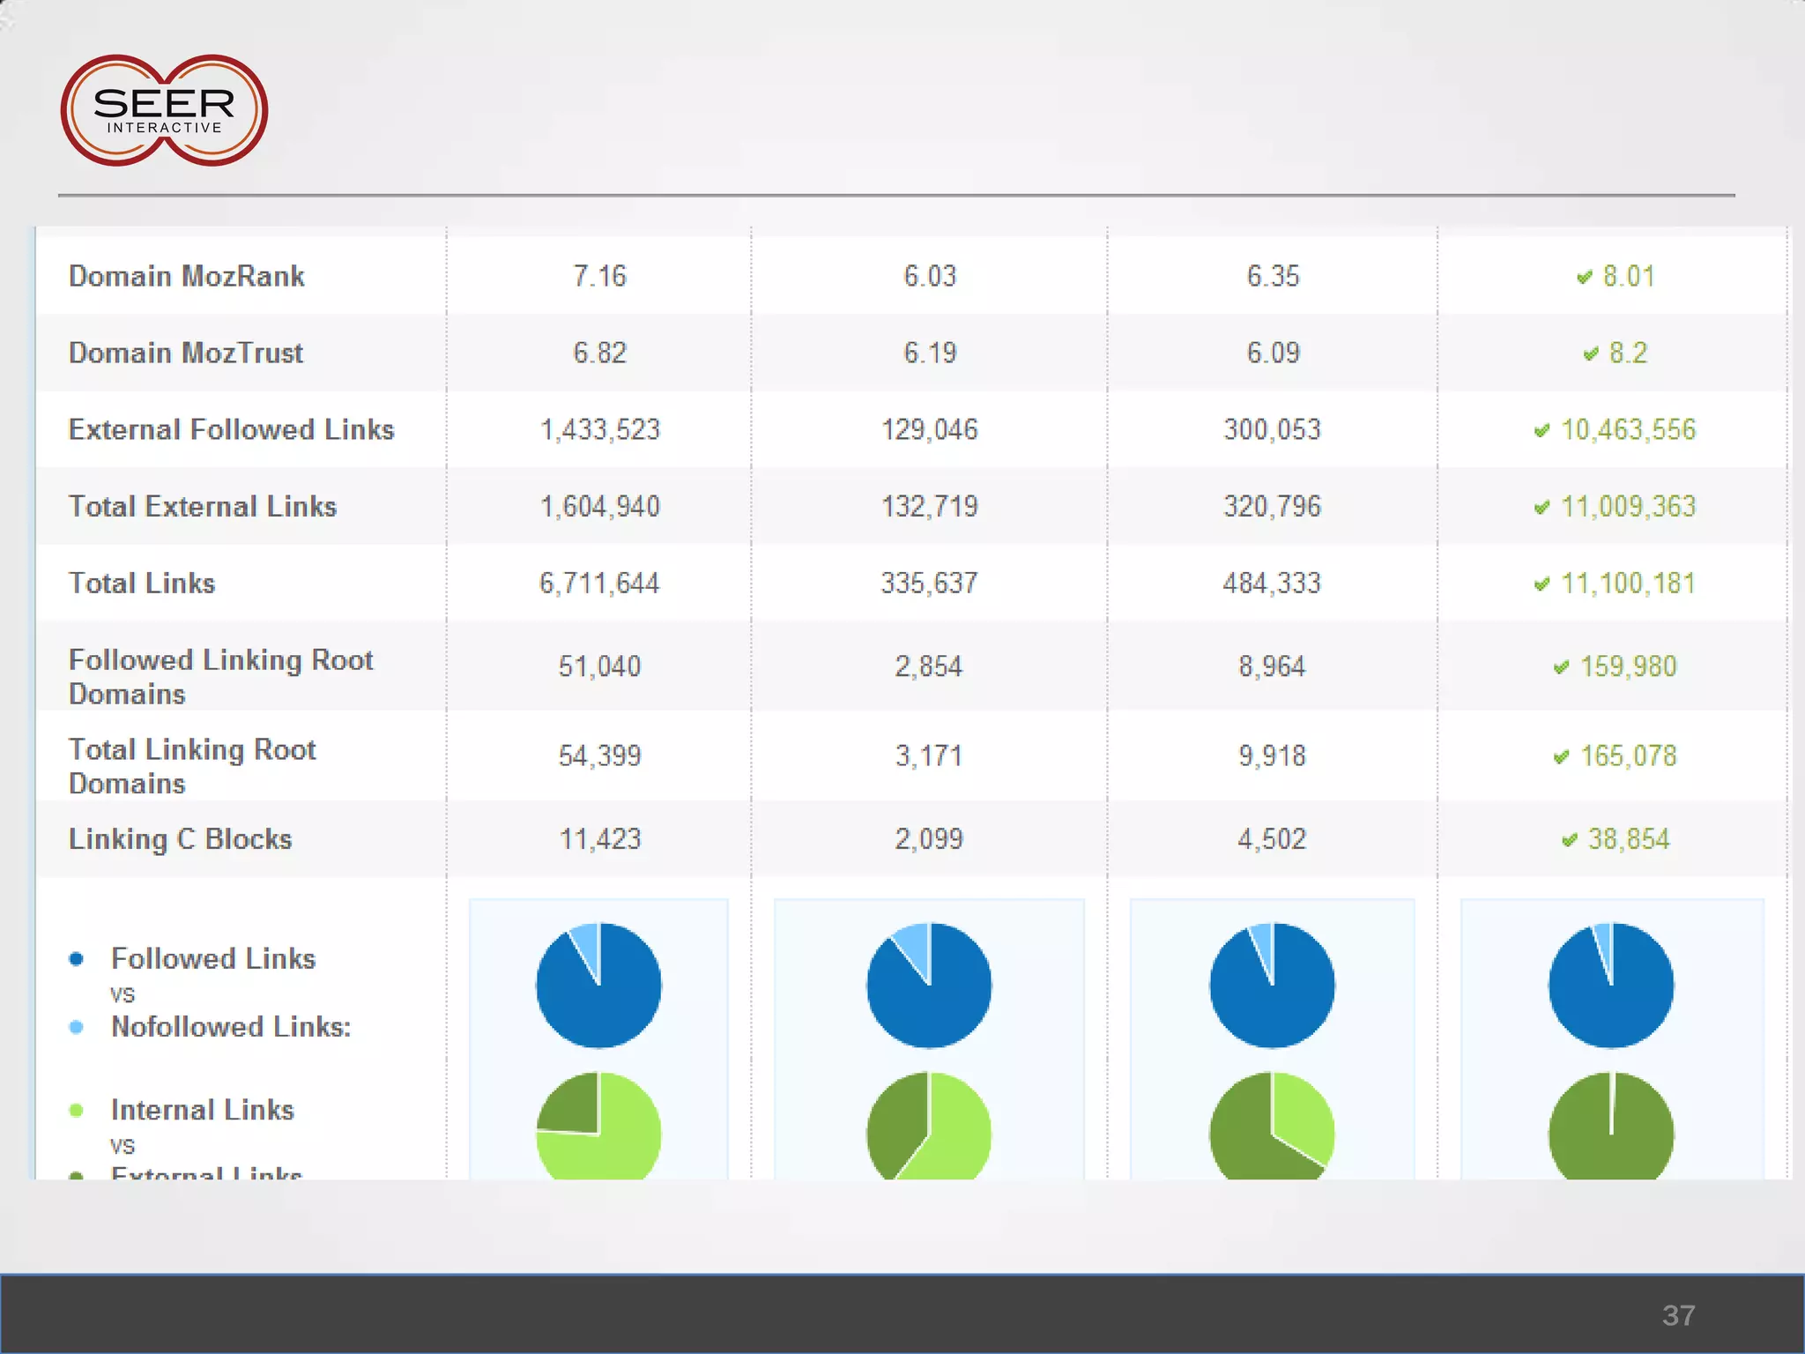Select the External Followed Links label
The width and height of the screenshot is (1805, 1354).
coord(231,429)
